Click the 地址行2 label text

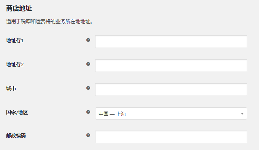15,64
